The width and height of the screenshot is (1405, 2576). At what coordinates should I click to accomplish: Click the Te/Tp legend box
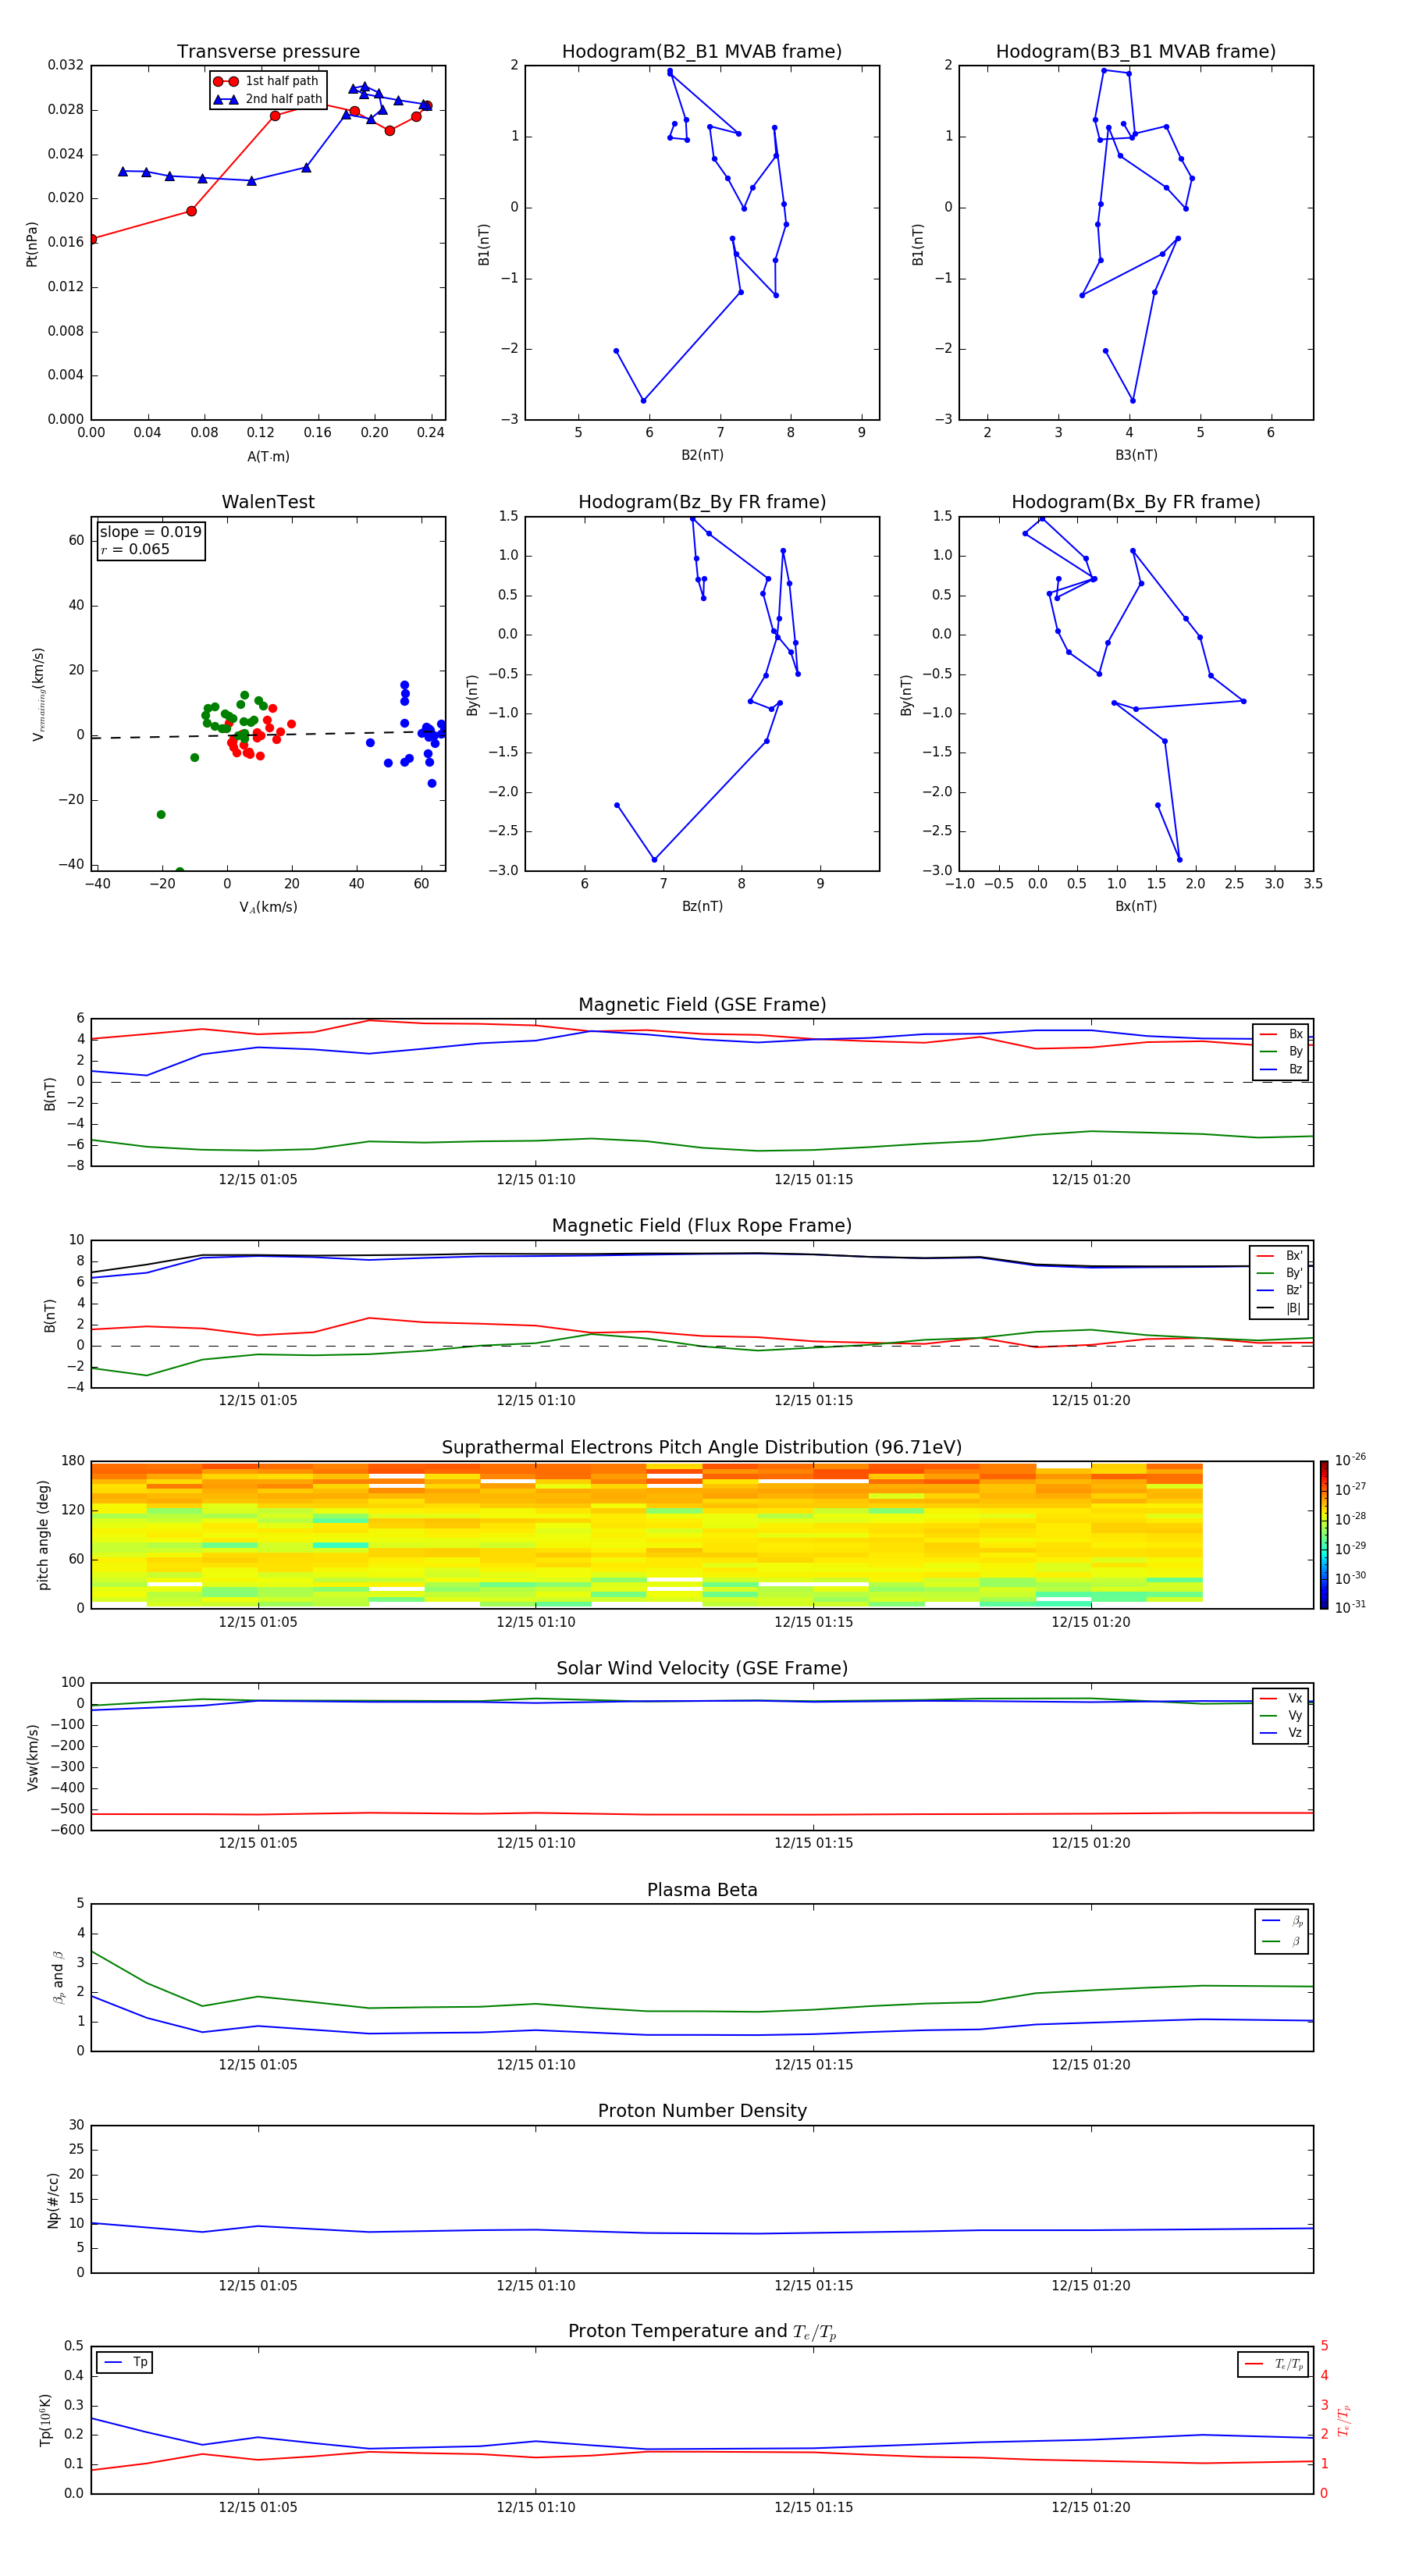point(1273,2365)
